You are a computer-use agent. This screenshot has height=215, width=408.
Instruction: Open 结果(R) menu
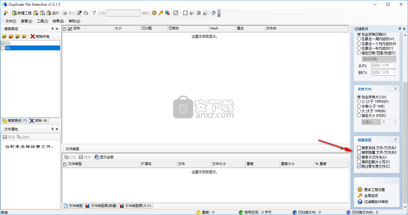[58, 21]
